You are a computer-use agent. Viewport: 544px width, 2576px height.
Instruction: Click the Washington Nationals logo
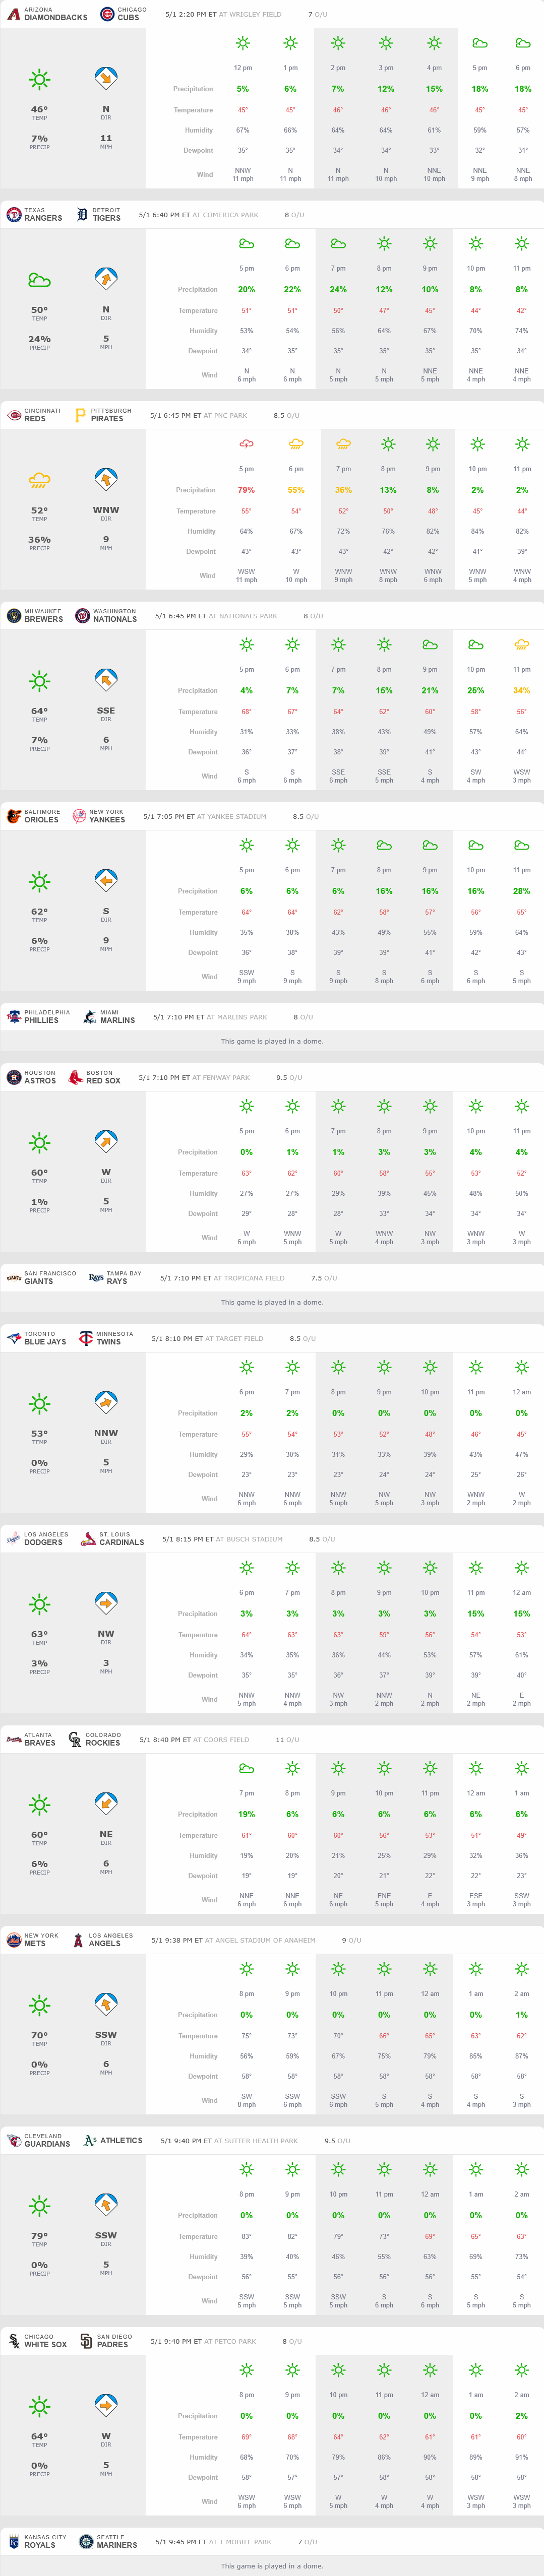(x=83, y=616)
